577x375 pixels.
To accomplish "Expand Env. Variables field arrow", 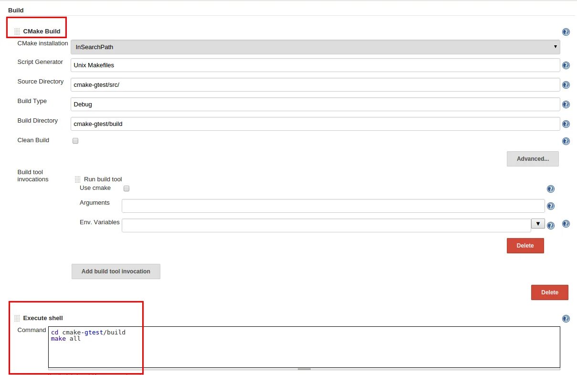I will tap(538, 223).
